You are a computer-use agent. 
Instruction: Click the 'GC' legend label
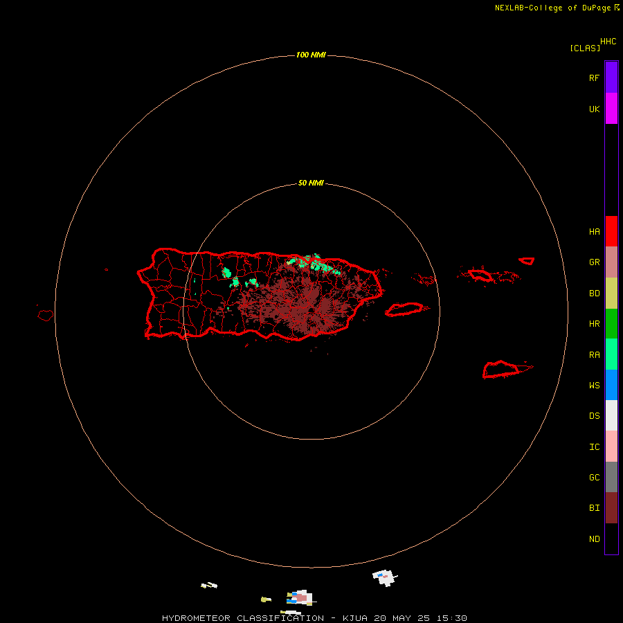595,478
